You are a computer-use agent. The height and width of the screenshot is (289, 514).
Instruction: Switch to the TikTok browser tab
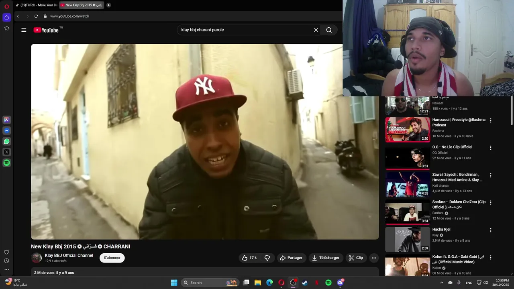click(37, 5)
